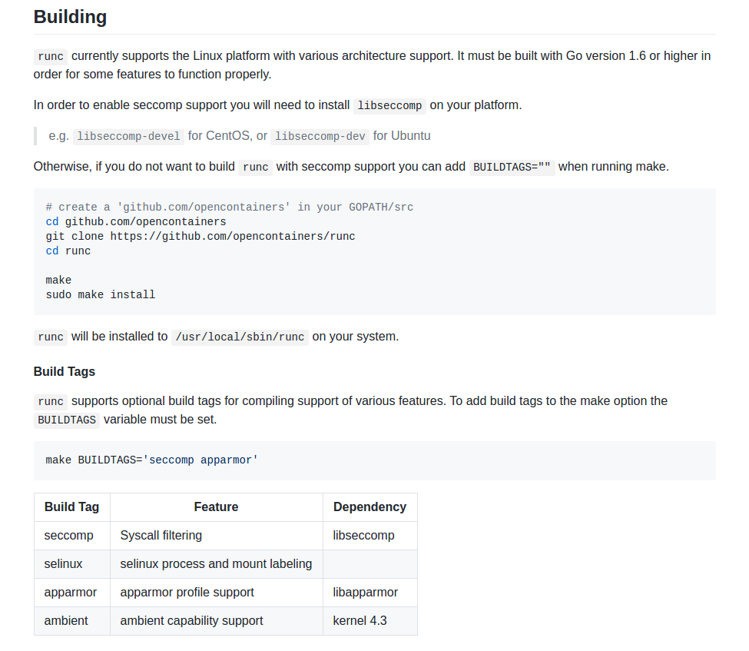Click the selinux table cell
Screen dimensions: 749x651
pos(72,564)
